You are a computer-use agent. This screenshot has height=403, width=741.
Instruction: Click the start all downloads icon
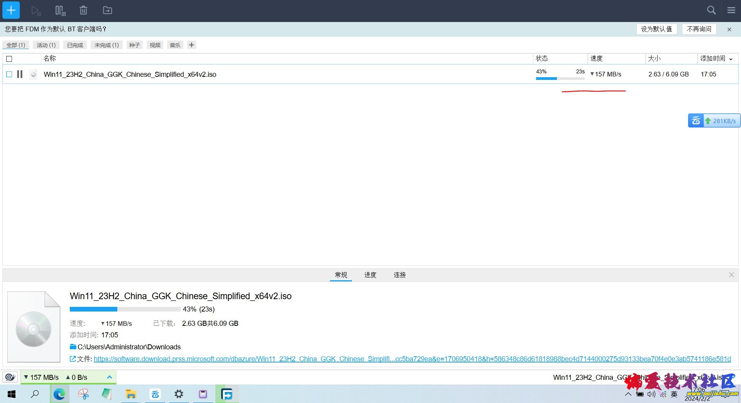click(x=36, y=10)
